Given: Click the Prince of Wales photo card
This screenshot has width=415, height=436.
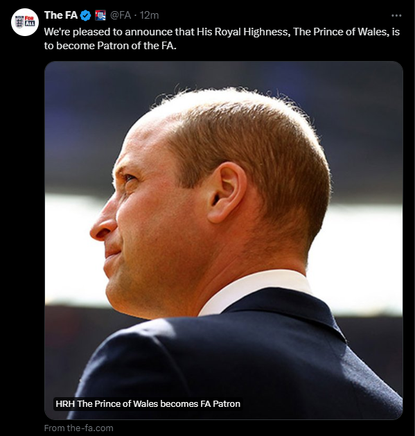Looking at the screenshot, I should pyautogui.click(x=224, y=241).
